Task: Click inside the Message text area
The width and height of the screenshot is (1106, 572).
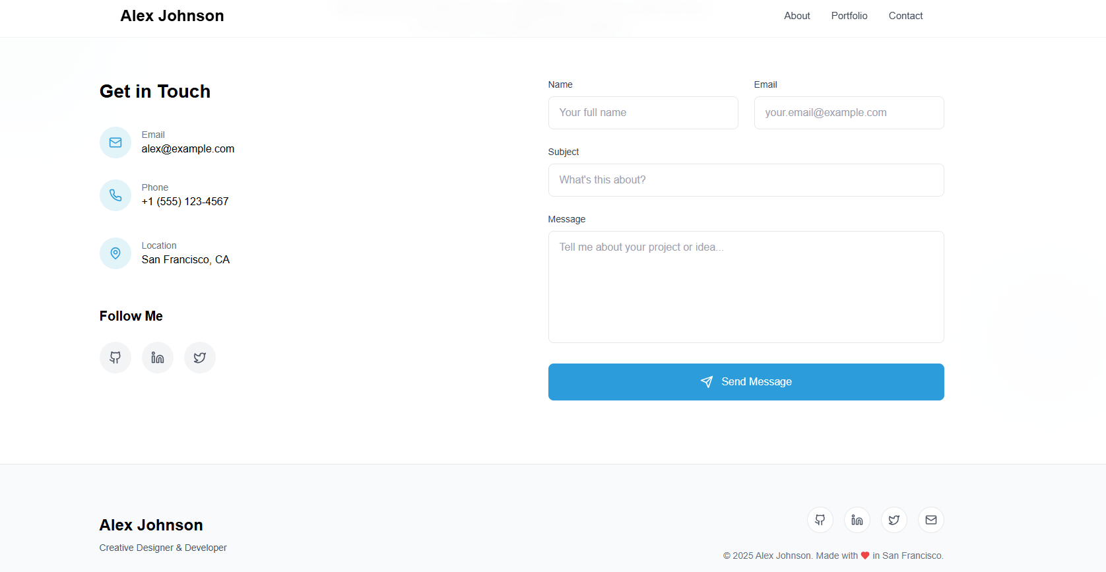Action: 746,287
